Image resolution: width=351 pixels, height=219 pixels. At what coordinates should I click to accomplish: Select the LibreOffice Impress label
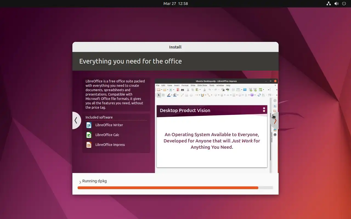click(x=110, y=145)
